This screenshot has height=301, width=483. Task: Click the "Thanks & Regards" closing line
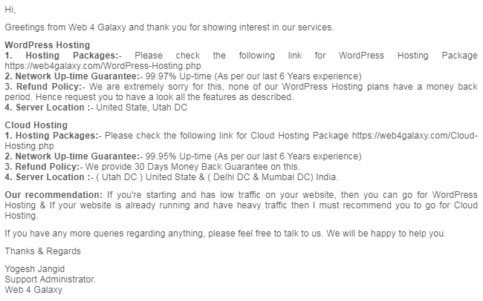[42, 251]
